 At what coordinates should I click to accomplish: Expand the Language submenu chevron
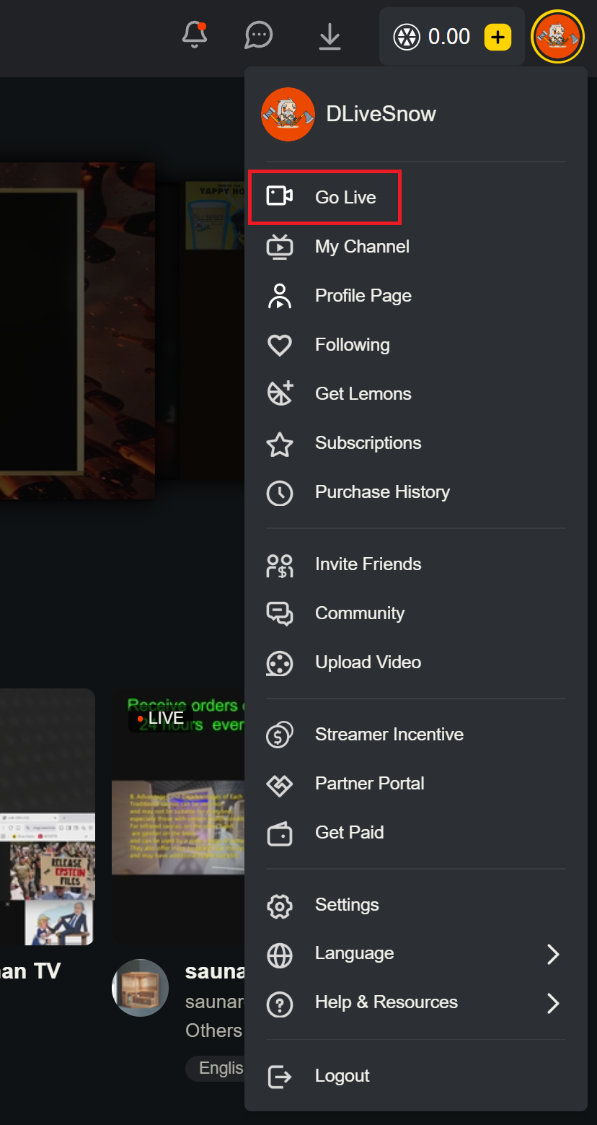554,954
